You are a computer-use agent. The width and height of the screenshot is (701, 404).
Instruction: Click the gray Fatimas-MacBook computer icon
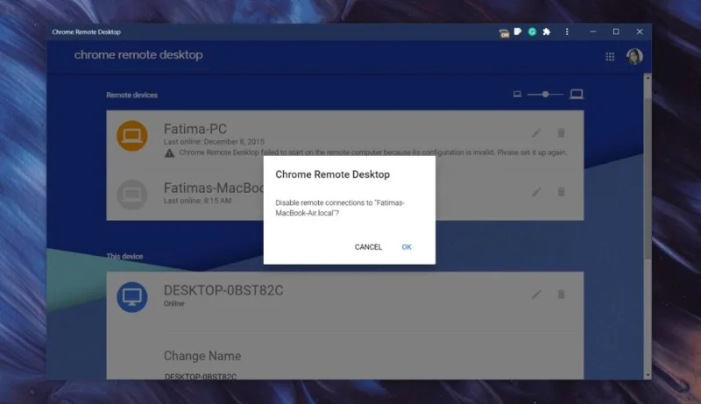tap(132, 195)
